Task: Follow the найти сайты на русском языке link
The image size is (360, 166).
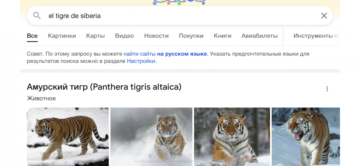Action: pos(165,54)
